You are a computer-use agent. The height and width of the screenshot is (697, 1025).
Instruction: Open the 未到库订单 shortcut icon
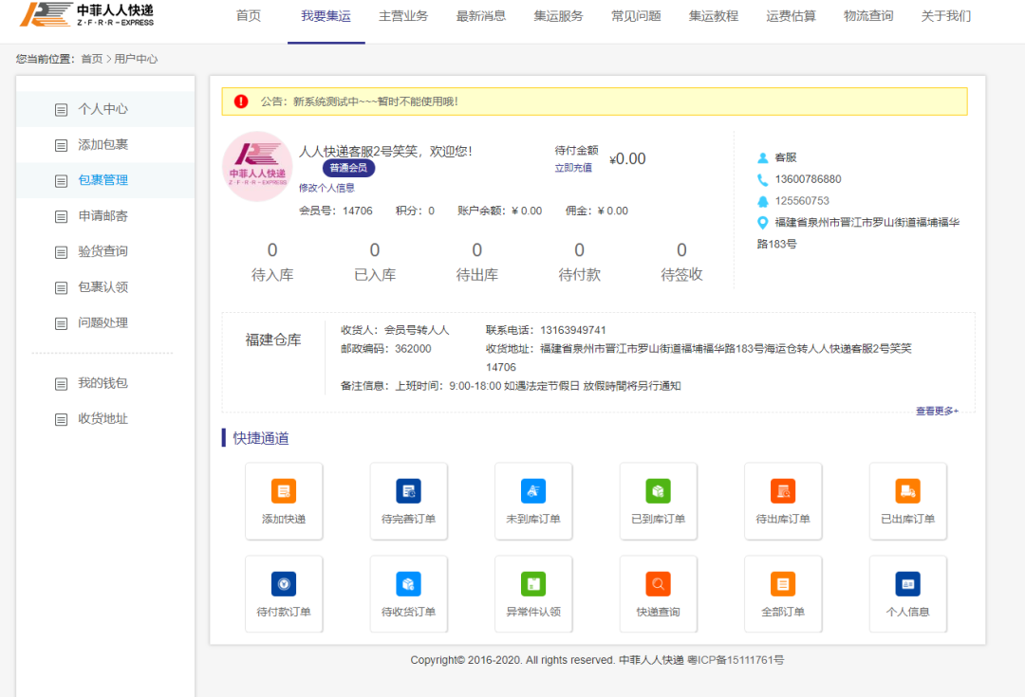533,491
